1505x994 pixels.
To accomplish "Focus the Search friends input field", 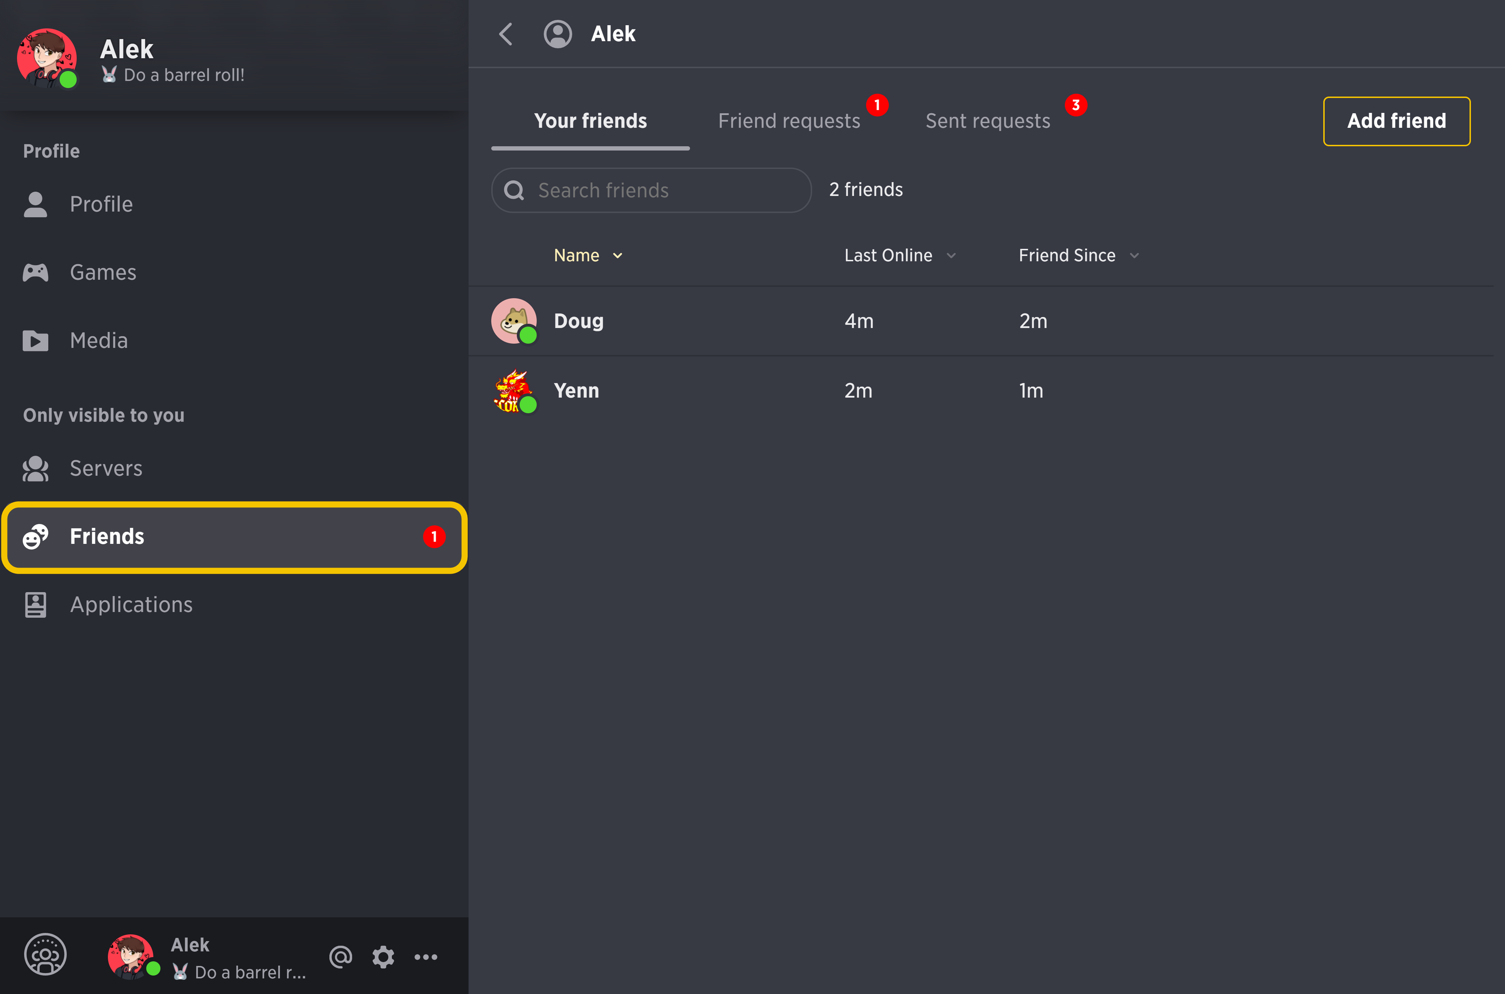I will click(x=651, y=190).
